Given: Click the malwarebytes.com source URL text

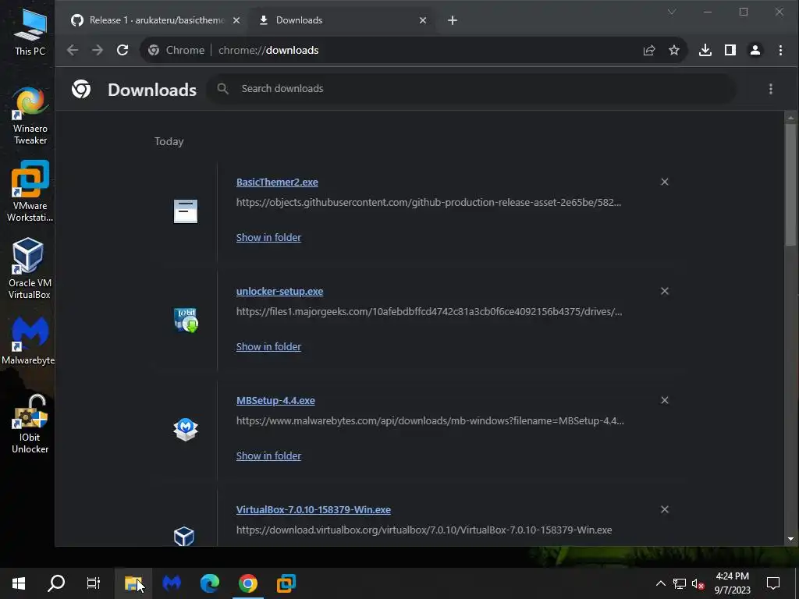Looking at the screenshot, I should tap(430, 421).
